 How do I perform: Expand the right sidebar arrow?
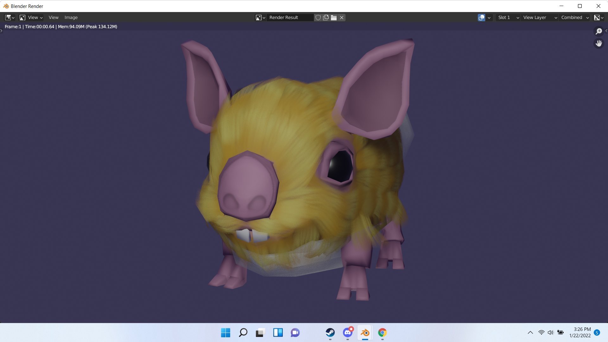(x=606, y=31)
